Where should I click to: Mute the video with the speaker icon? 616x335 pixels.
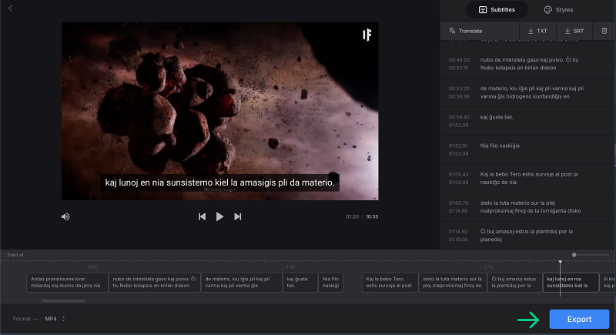tap(65, 217)
